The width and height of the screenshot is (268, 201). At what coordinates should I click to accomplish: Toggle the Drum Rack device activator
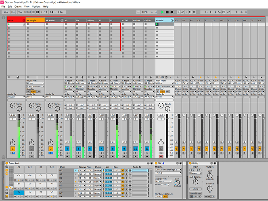[x=7, y=163]
